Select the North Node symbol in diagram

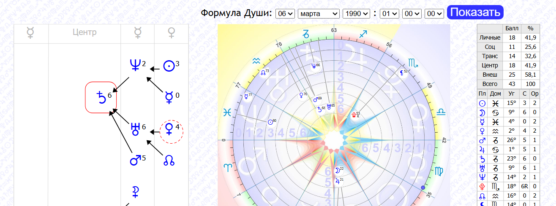[x=169, y=161]
